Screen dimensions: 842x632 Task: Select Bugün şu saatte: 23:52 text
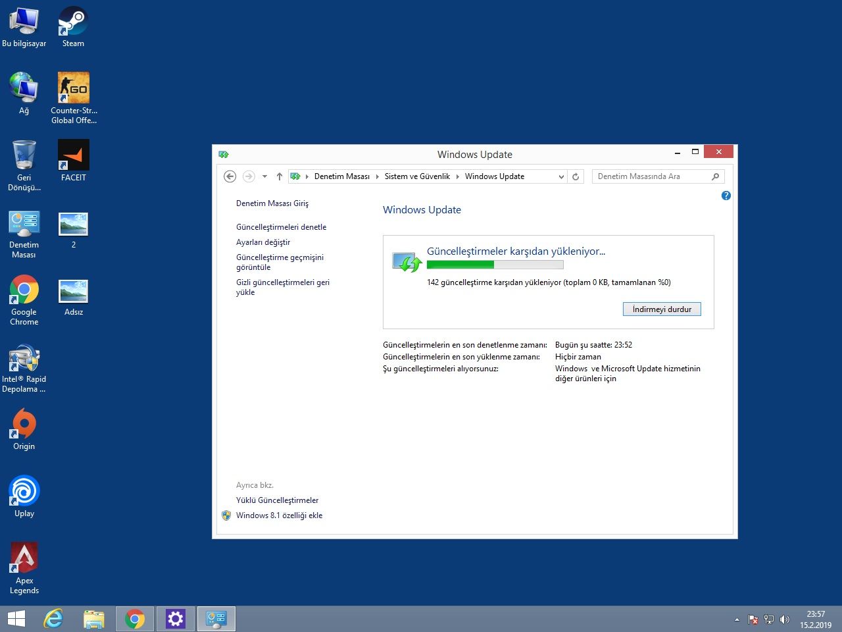click(x=593, y=345)
